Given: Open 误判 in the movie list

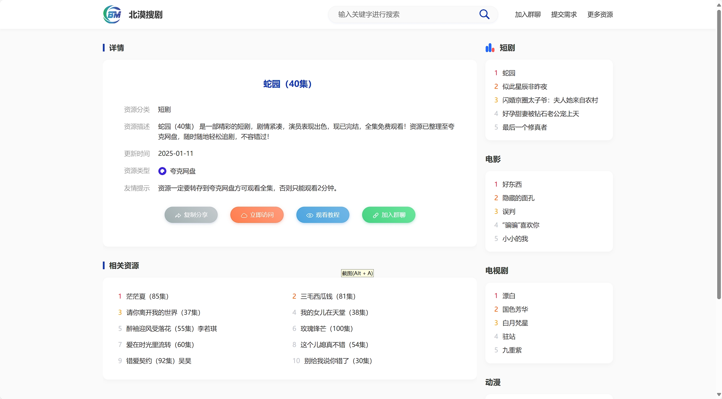Looking at the screenshot, I should point(509,212).
